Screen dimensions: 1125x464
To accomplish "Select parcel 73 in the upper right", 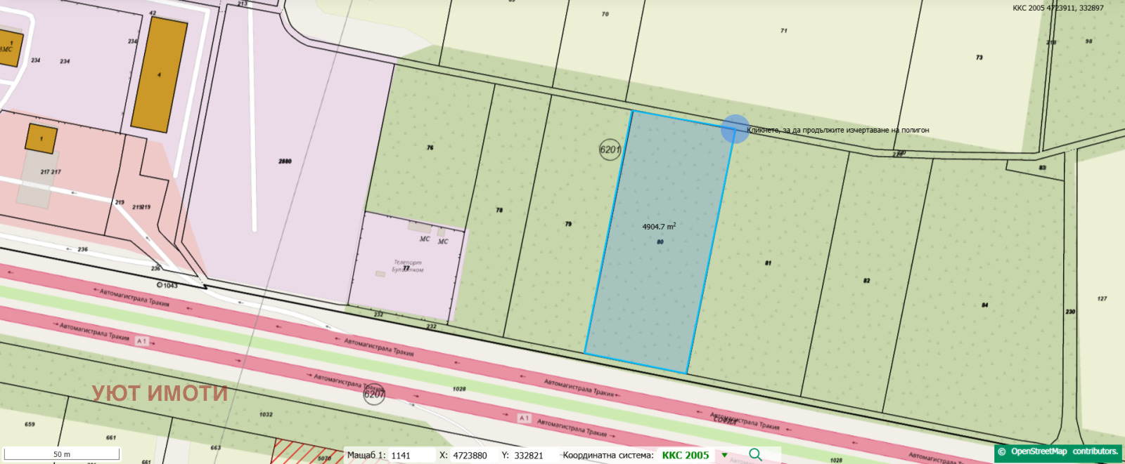I will click(x=979, y=58).
